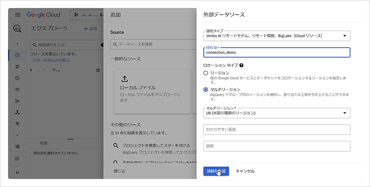Viewport: 370px width, 187px height.
Task: Open the partner center icon in sidebar
Action: click(17, 112)
